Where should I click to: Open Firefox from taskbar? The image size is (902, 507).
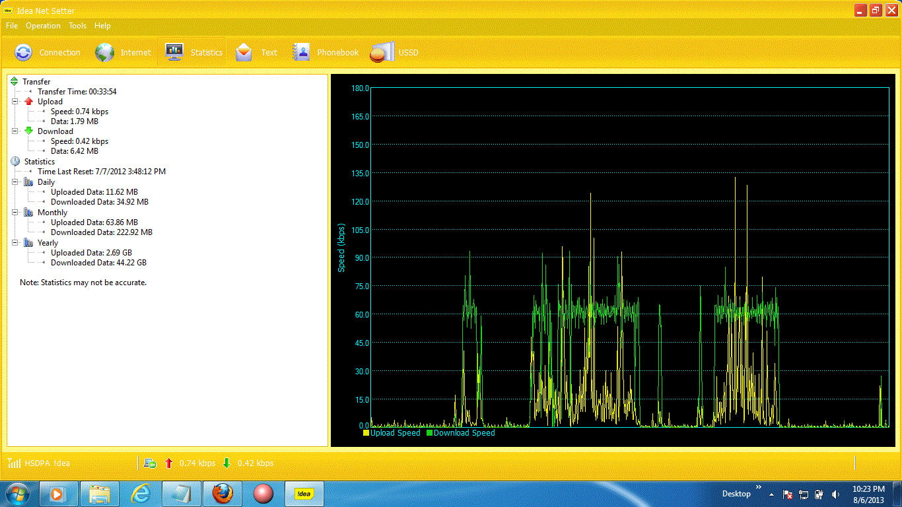(223, 494)
